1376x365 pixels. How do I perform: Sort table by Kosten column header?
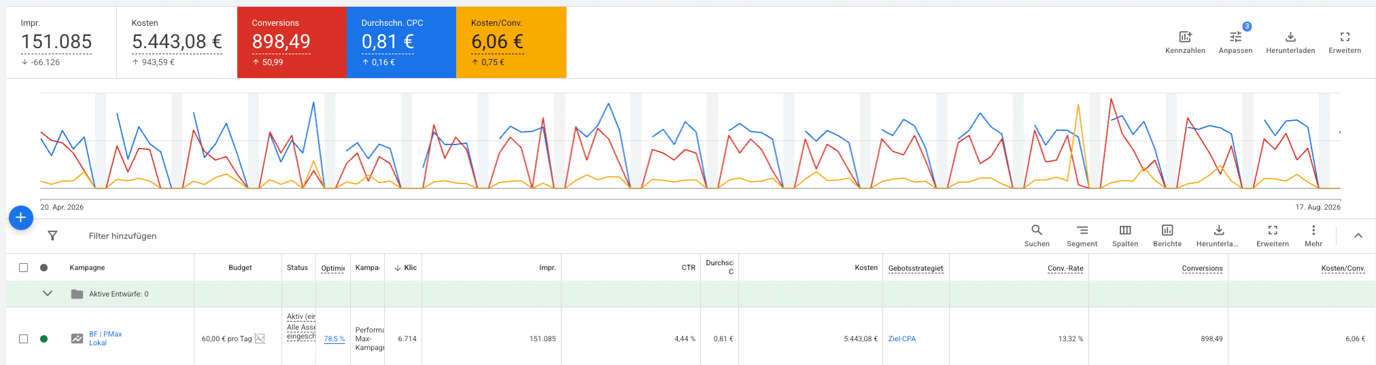pos(866,267)
